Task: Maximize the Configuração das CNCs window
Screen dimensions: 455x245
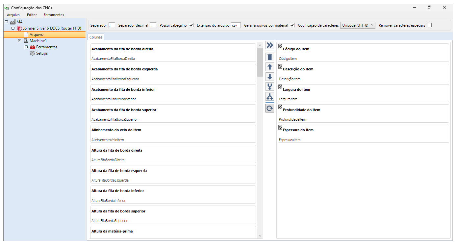Action: coord(429,7)
